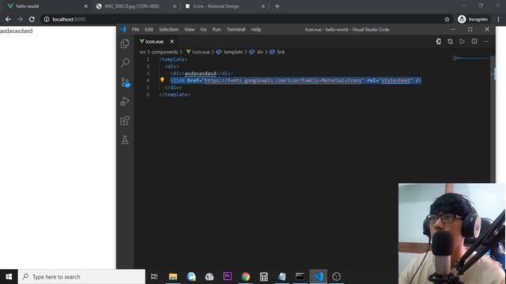The height and width of the screenshot is (284, 506).
Task: Click the VS Code logo in title bar
Action: click(123, 29)
